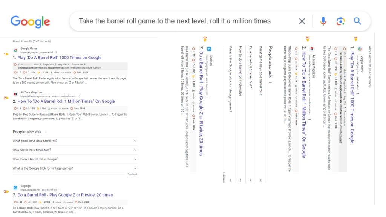
Task: Click the Semrush Connect link
Action: tap(97, 68)
